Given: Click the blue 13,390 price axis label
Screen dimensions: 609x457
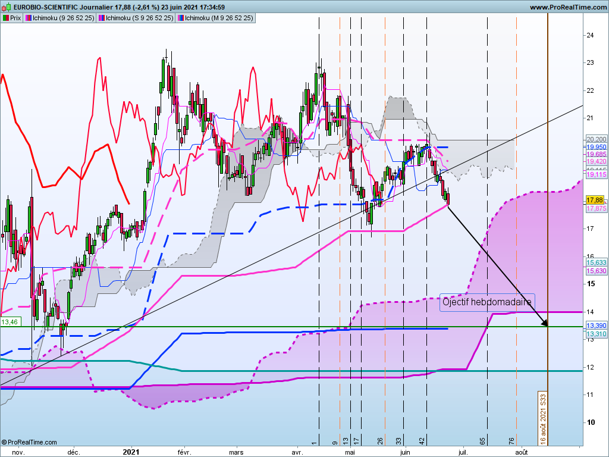Looking at the screenshot, I should (x=596, y=326).
